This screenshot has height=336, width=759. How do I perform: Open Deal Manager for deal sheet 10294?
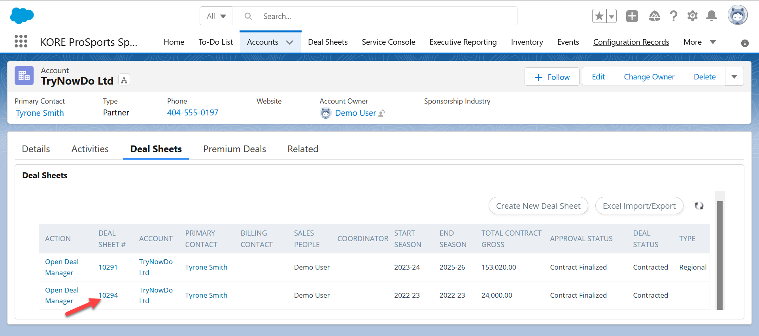click(x=62, y=295)
